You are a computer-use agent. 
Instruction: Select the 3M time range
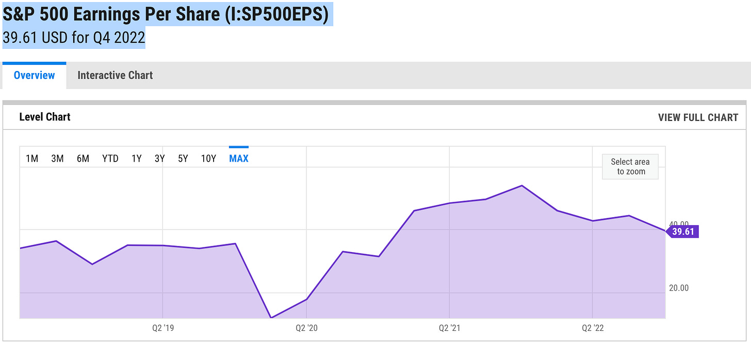coord(57,158)
